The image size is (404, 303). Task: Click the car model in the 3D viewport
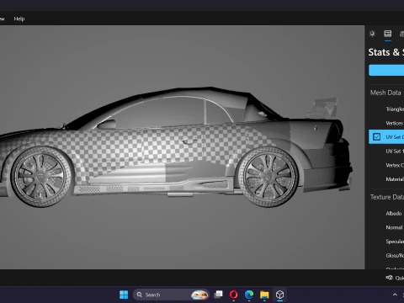(175, 147)
